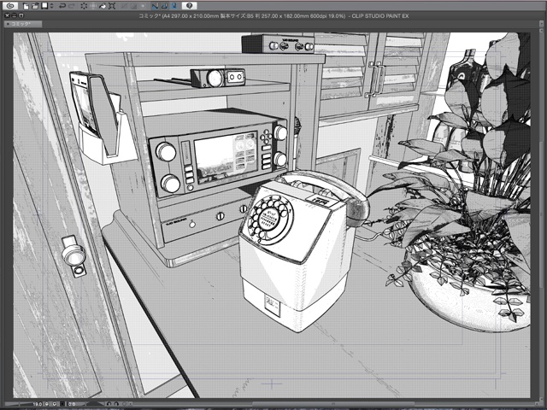Undo the last action
Screen dimensions: 547x410
pyautogui.click(x=62, y=5)
